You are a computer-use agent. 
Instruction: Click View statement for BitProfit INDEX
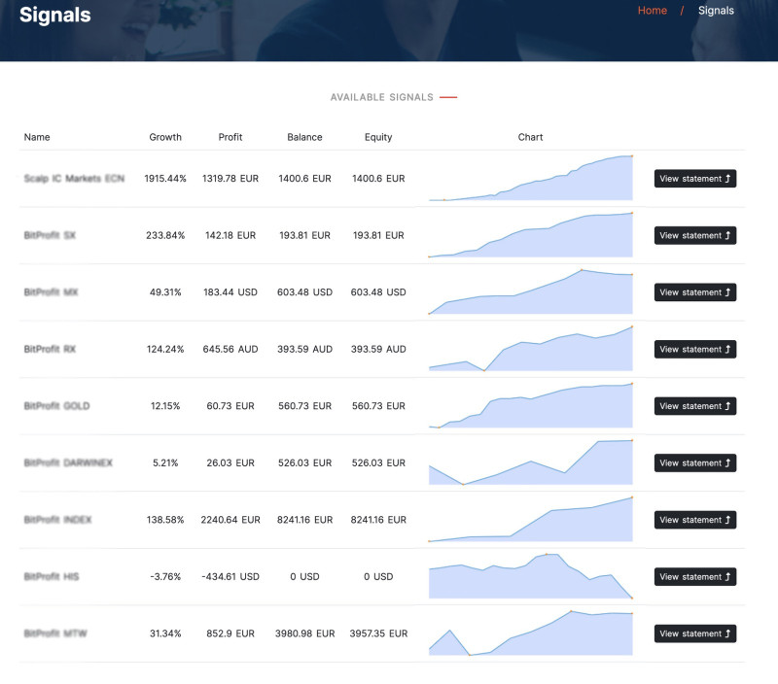[694, 520]
